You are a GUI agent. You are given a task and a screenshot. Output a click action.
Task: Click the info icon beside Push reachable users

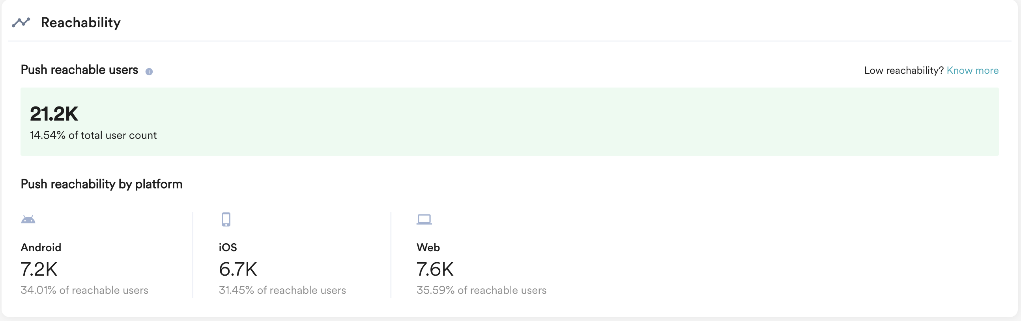[x=149, y=71]
